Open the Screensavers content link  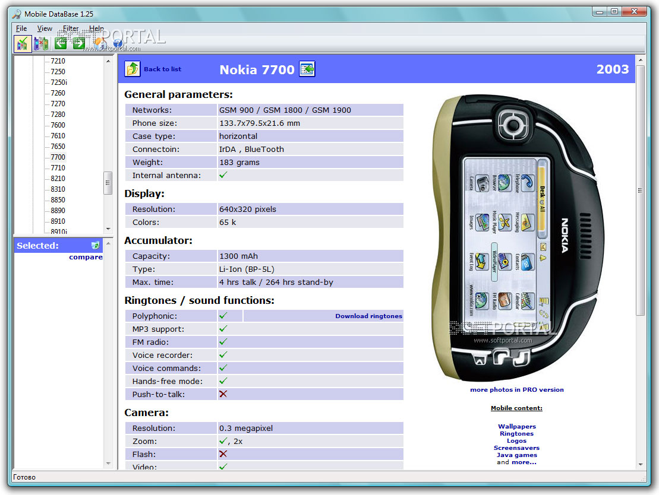[516, 448]
